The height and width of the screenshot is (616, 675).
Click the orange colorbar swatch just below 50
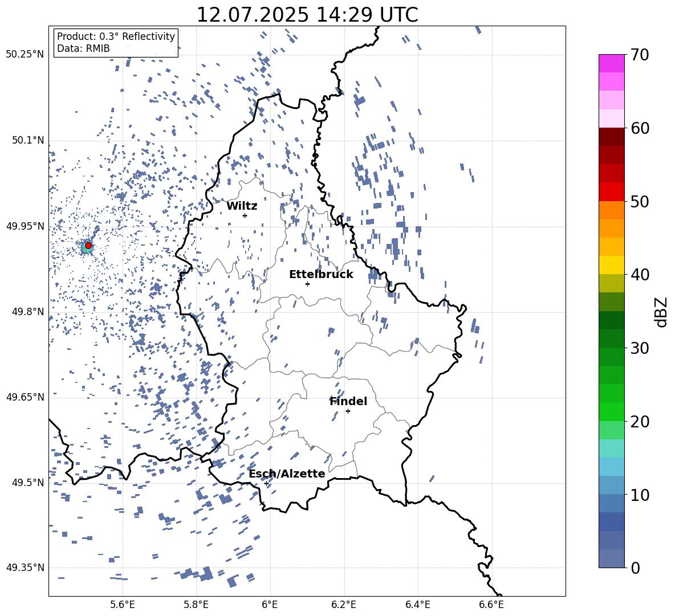(612, 210)
